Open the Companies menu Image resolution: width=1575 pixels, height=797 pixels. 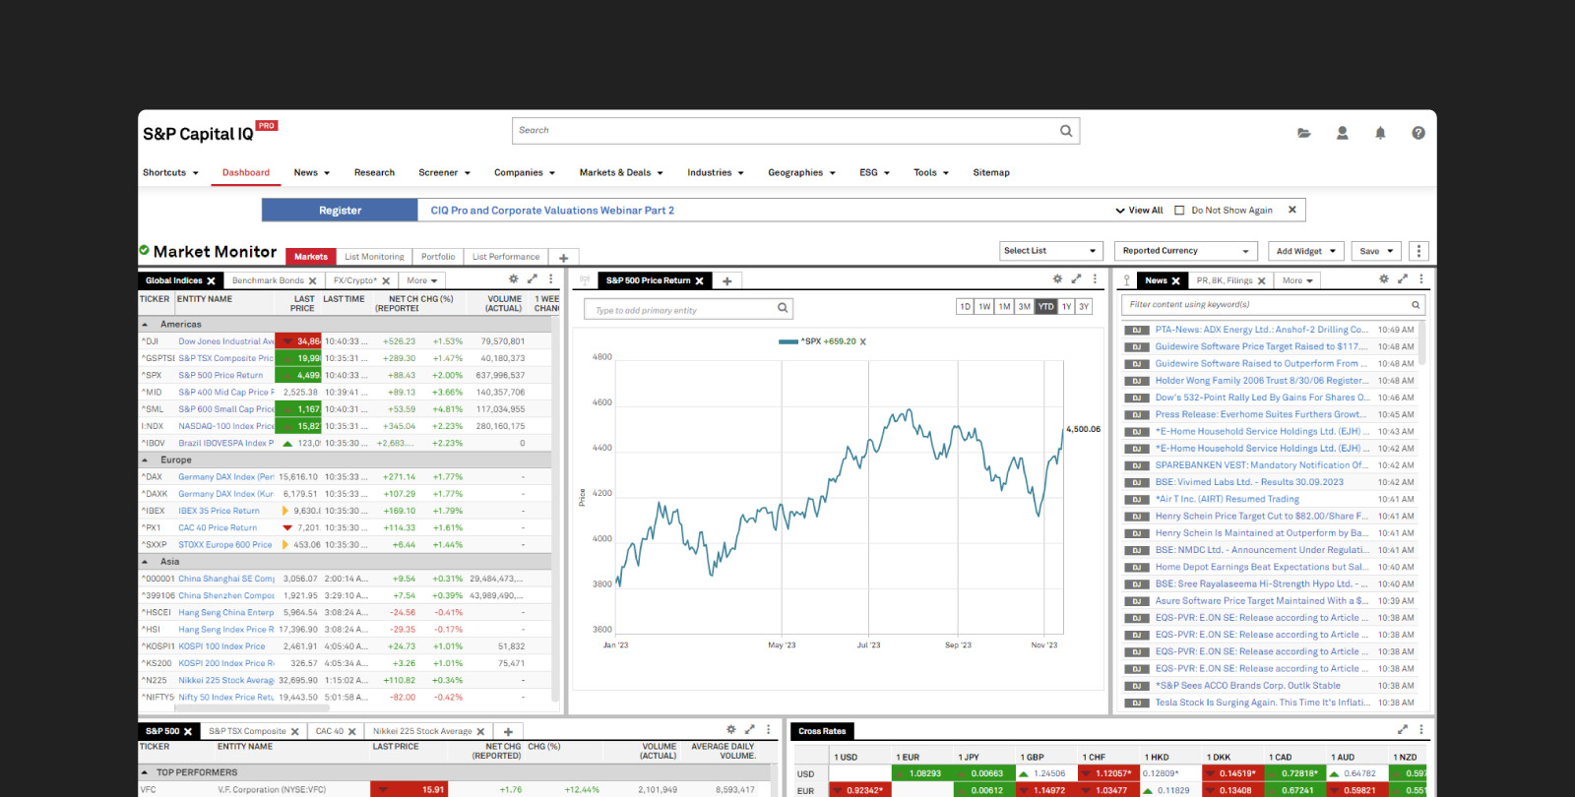[525, 173]
